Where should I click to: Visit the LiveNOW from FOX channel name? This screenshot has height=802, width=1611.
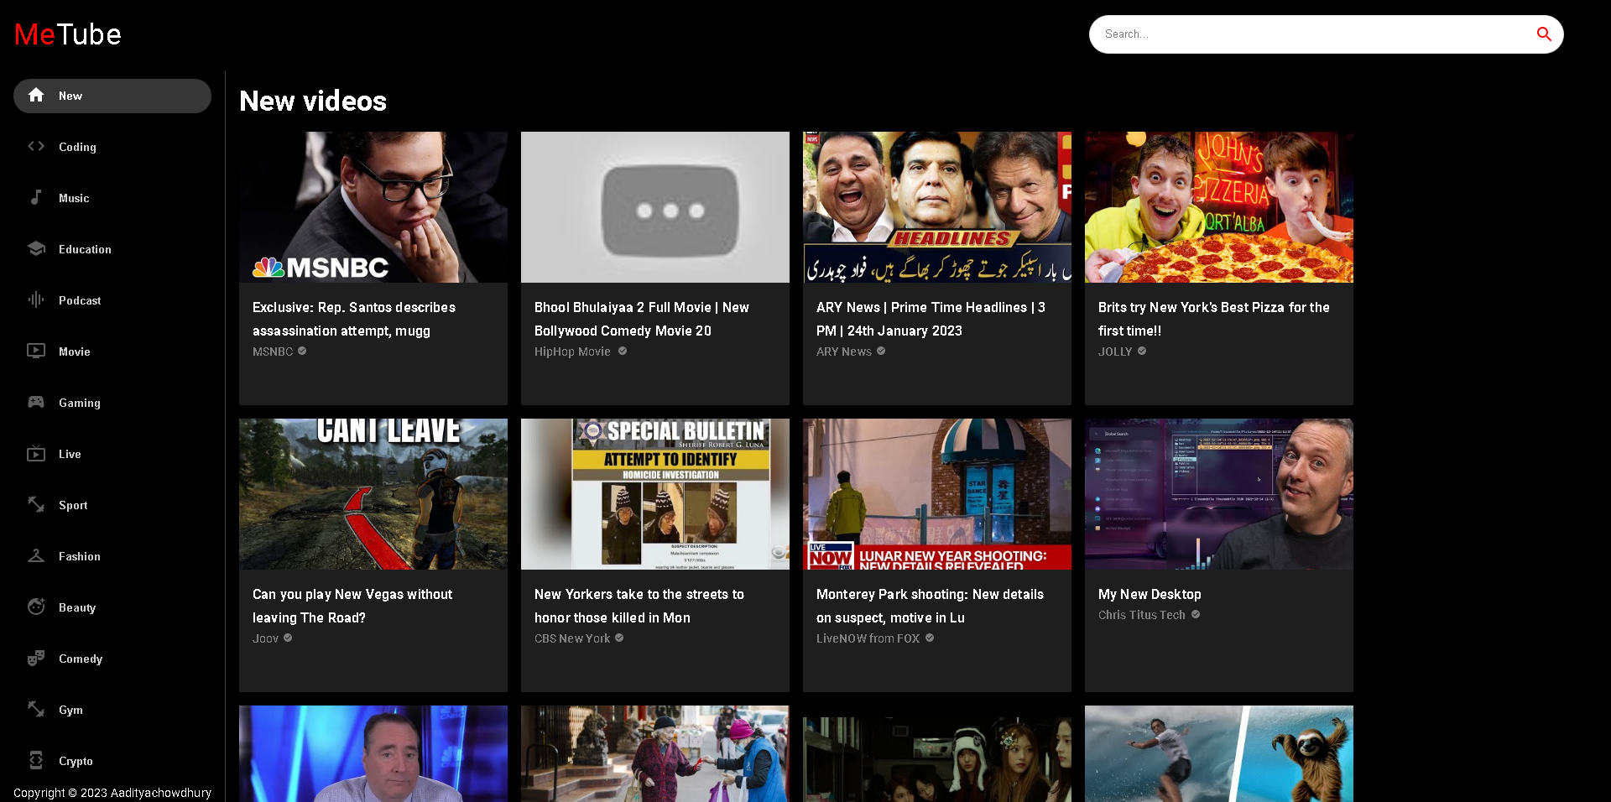(868, 638)
